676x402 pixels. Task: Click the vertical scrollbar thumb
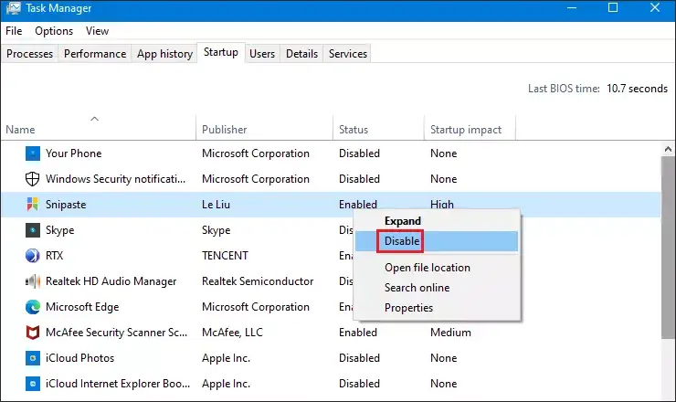point(668,248)
